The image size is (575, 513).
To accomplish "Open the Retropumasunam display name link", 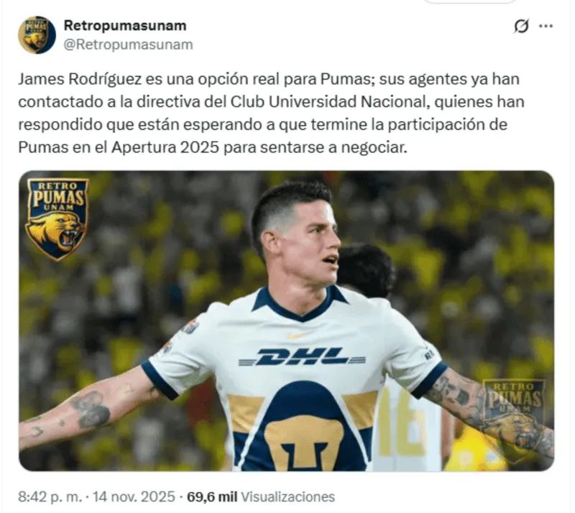I will pyautogui.click(x=125, y=26).
